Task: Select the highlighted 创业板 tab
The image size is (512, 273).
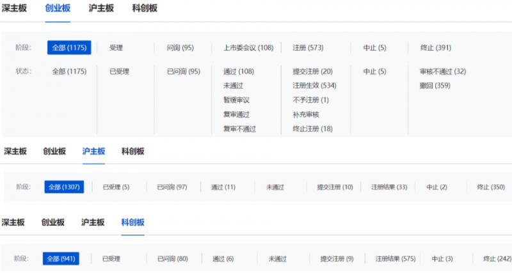Action: pos(58,8)
